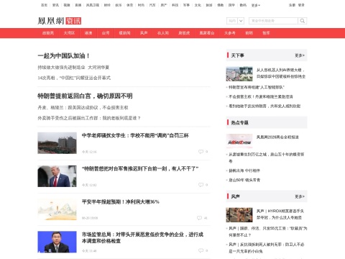Open 凤凰网2026两会全程报道 topic
Viewport: 345px width, 259px height.
click(277, 137)
